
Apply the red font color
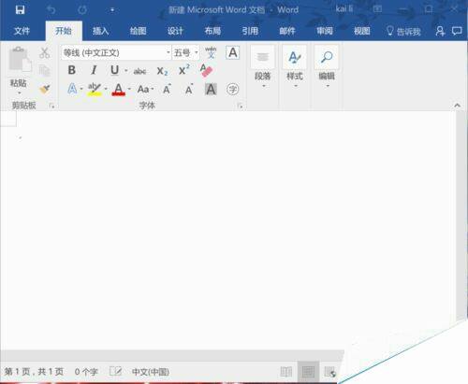119,90
